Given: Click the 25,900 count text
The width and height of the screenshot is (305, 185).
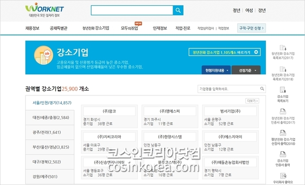Looking at the screenshot, I should tap(70, 89).
